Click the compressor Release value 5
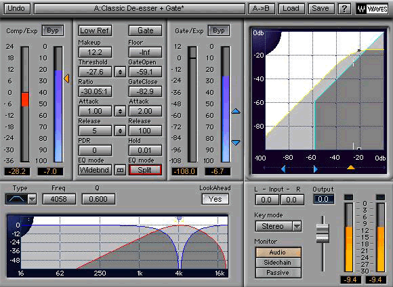This screenshot has width=393, height=287. coord(95,131)
